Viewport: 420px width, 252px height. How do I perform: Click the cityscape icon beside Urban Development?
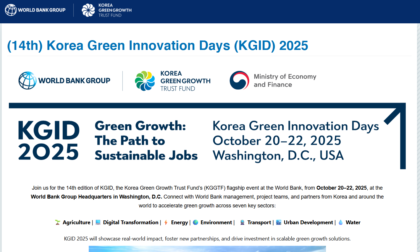tap(279, 222)
